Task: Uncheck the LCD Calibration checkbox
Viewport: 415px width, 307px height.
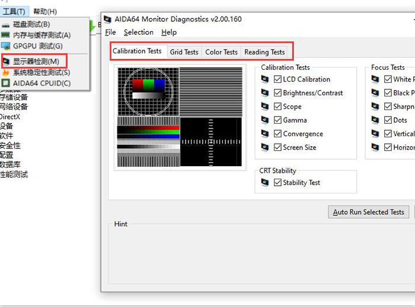Action: 278,79
